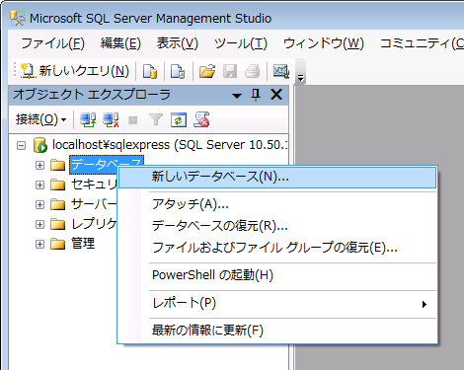Open Object Explorer window position dropdown arrow
This screenshot has height=370, width=464.
coord(237,96)
